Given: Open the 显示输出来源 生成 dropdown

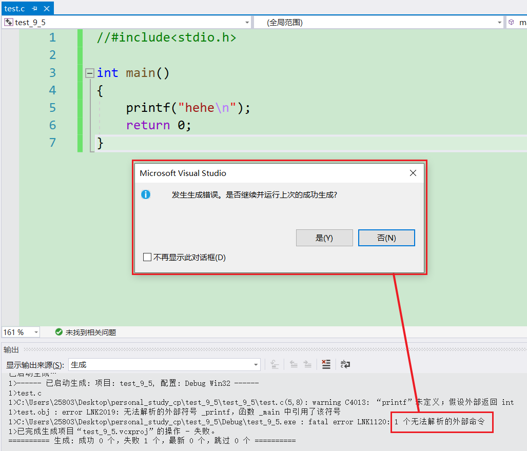Looking at the screenshot, I should pos(165,365).
